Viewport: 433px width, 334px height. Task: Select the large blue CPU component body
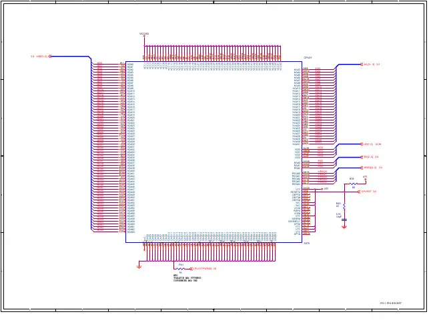pos(213,152)
